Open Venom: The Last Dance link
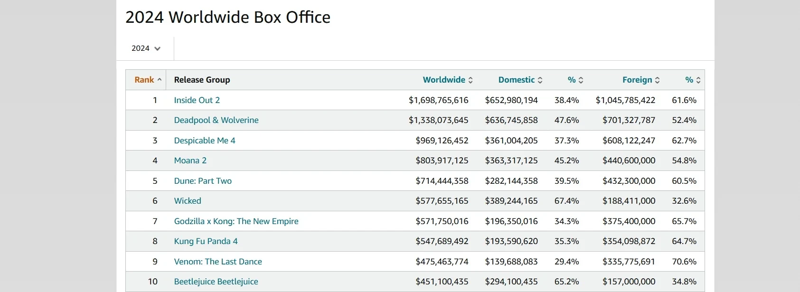 (218, 262)
